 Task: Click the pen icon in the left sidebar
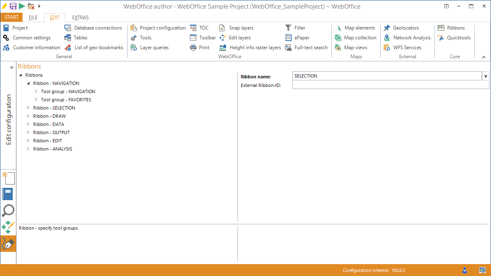tap(8, 243)
